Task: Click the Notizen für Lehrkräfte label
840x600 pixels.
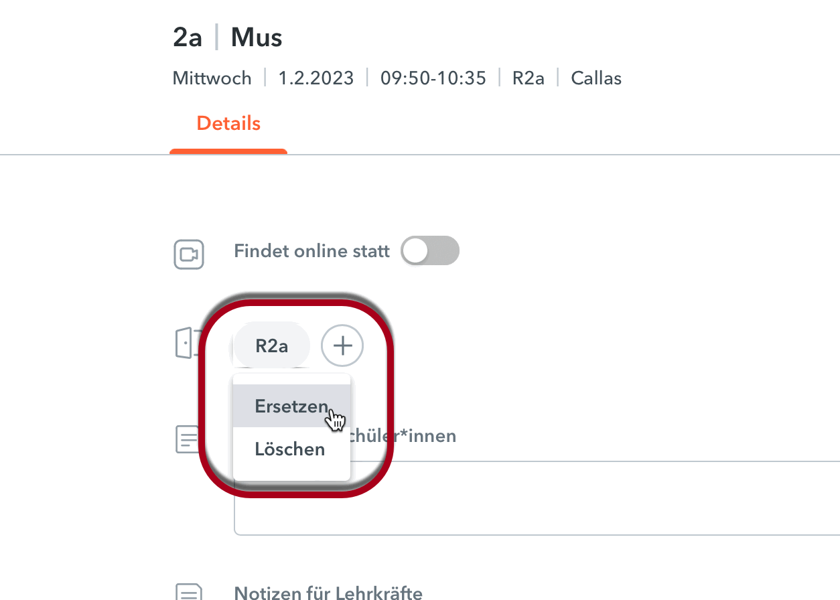Action: coord(328,593)
